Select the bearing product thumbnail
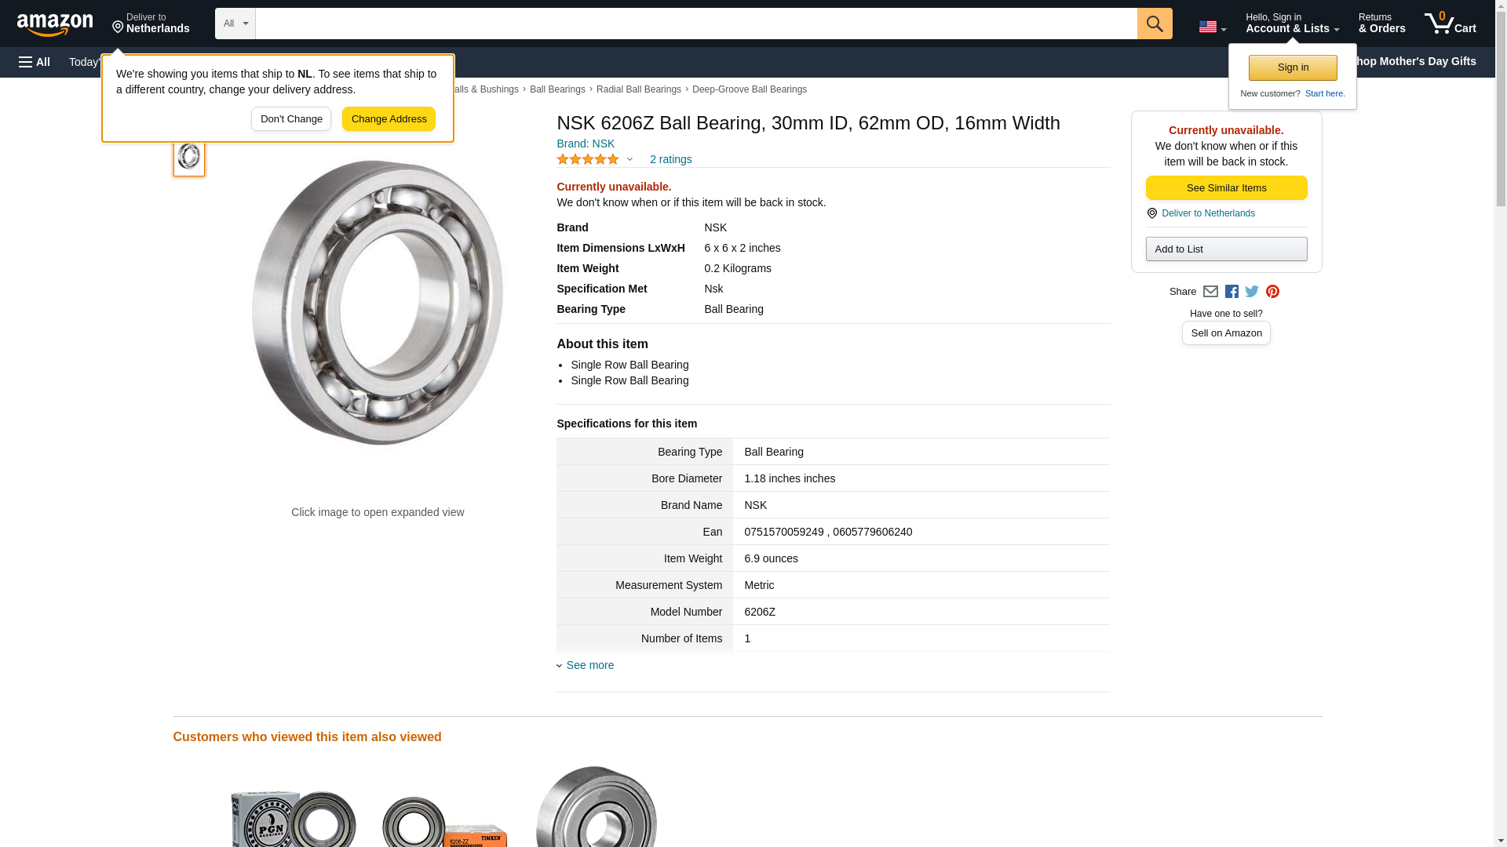 (x=189, y=157)
